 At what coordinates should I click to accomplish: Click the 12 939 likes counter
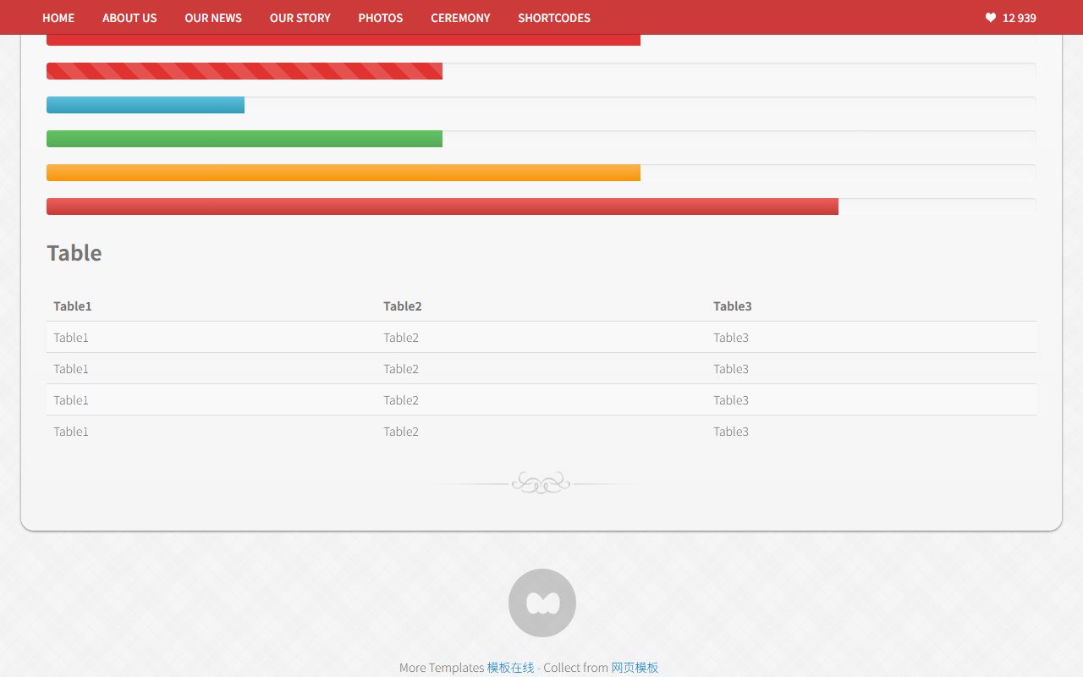coord(1020,18)
